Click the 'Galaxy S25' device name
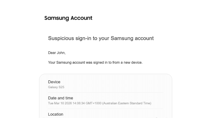The width and height of the screenshot is (211, 118). pos(56,87)
